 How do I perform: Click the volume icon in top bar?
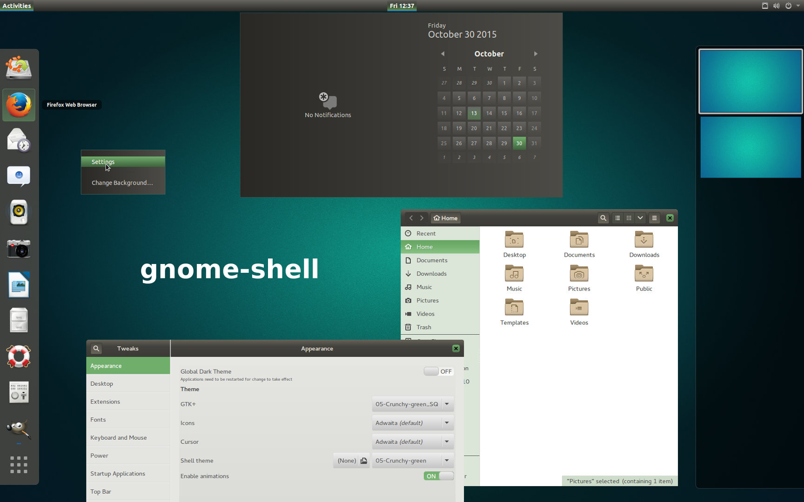(776, 6)
